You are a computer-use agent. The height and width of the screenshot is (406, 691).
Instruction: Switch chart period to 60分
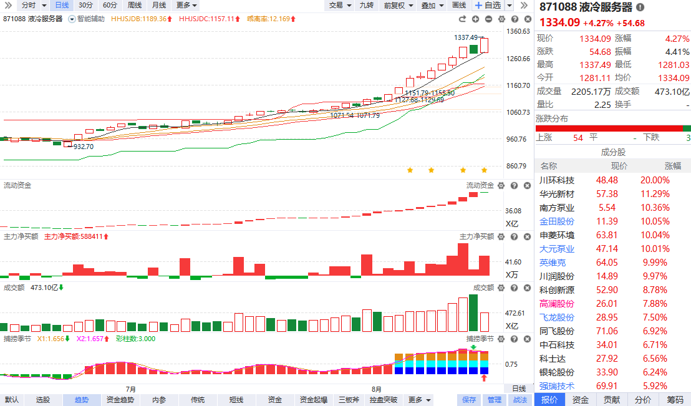[x=110, y=5]
